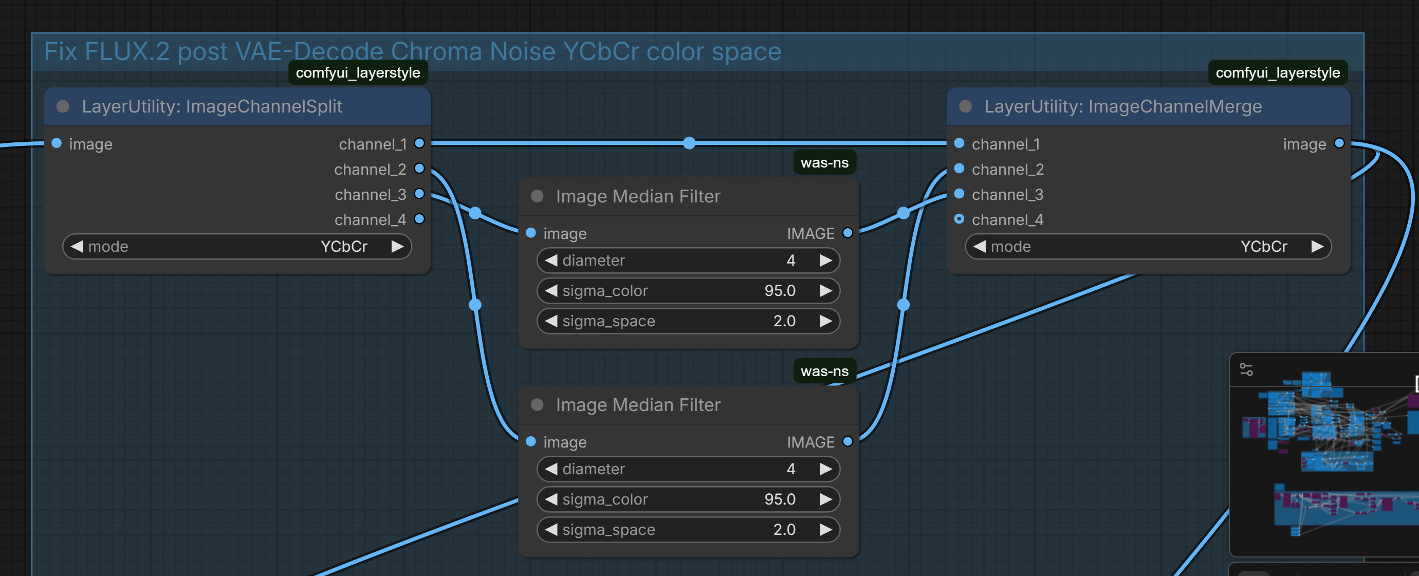The height and width of the screenshot is (576, 1419).
Task: Increase diameter on upper Median Filter
Action: point(826,260)
